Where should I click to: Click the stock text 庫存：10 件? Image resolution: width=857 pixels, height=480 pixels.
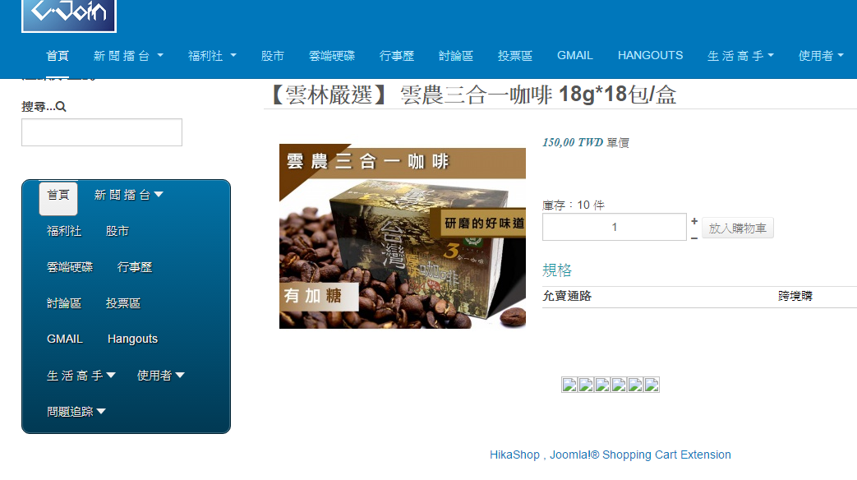(x=574, y=205)
